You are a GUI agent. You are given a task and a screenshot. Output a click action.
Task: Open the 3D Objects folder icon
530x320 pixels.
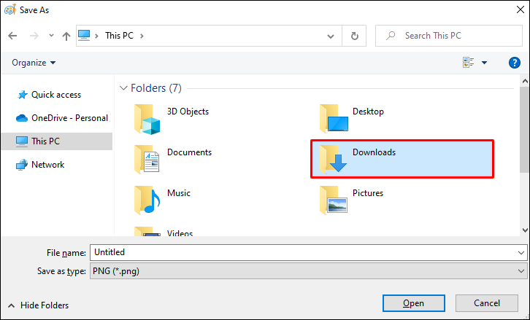click(x=147, y=119)
